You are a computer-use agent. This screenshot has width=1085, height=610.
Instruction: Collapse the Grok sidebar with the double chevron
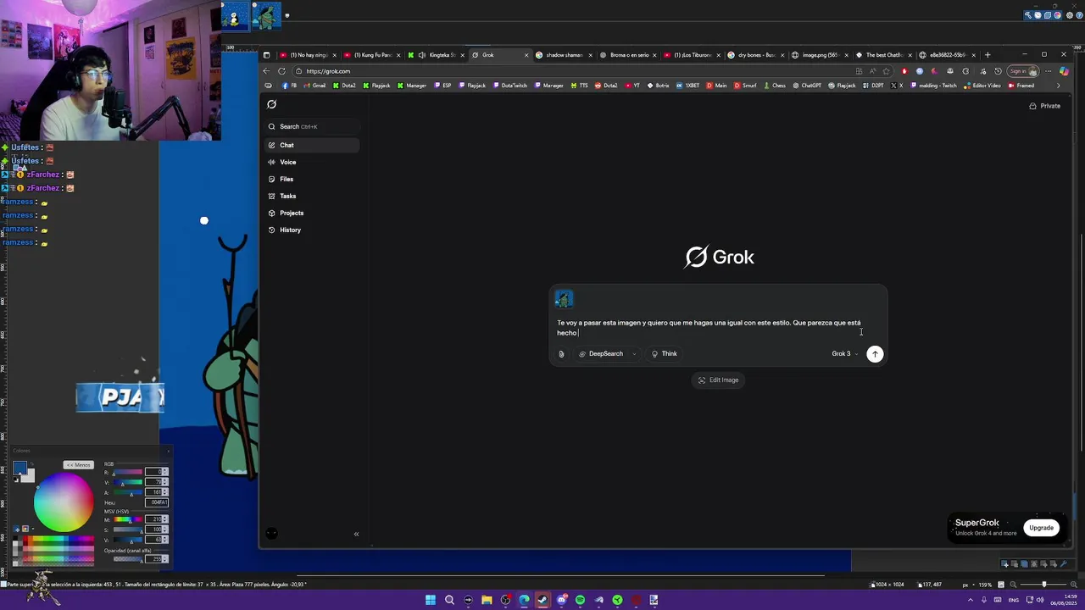point(356,534)
